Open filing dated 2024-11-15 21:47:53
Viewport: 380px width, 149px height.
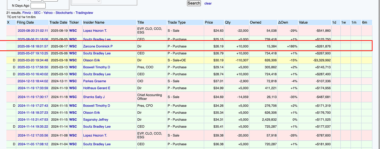[33, 120]
